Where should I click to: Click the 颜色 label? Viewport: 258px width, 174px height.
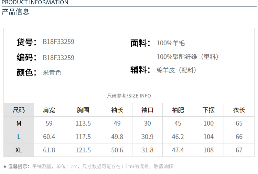click(26, 72)
